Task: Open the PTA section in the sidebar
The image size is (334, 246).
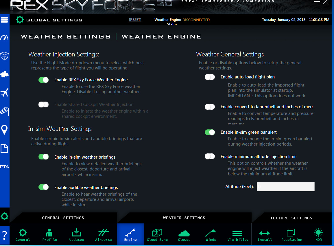Action: pos(4,167)
